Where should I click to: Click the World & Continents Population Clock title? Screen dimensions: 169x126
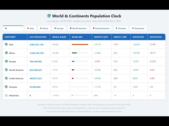point(87,16)
